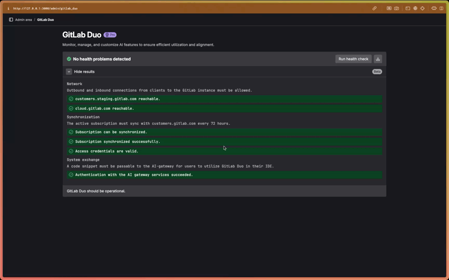Click check icon beside Subscription can be synchronized

point(71,132)
